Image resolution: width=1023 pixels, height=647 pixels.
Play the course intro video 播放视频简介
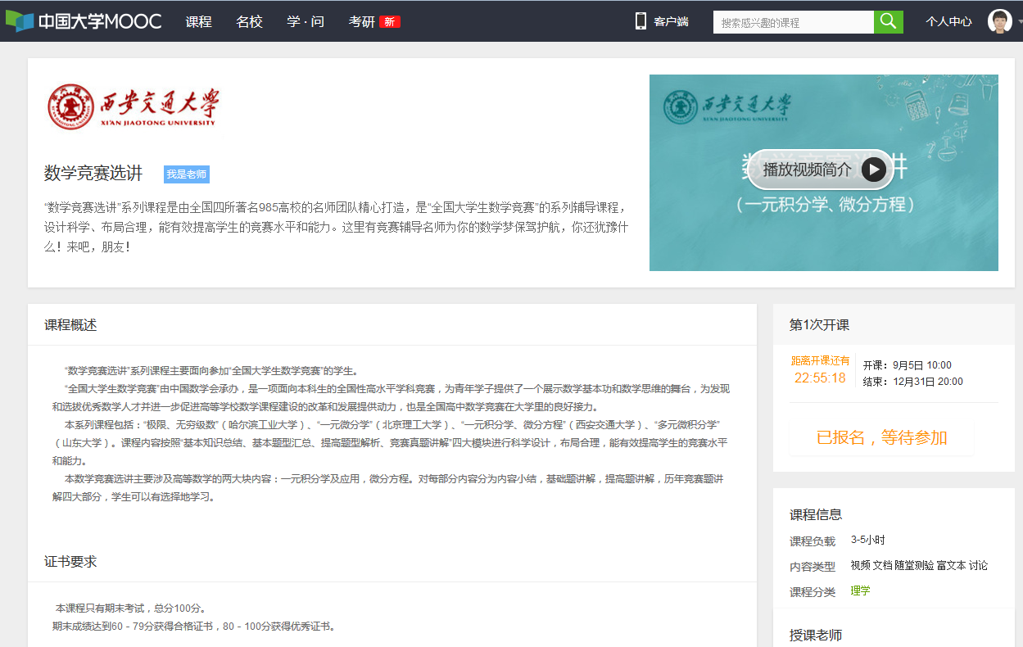pos(821,170)
